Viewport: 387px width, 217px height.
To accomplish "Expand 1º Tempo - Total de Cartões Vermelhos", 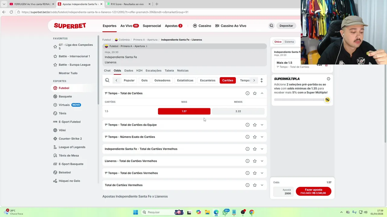I will pyautogui.click(x=262, y=173).
